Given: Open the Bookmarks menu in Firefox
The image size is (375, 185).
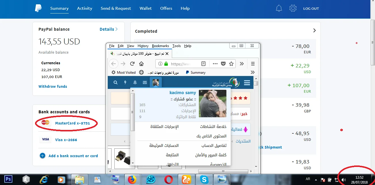Looking at the screenshot, I should click(160, 46).
